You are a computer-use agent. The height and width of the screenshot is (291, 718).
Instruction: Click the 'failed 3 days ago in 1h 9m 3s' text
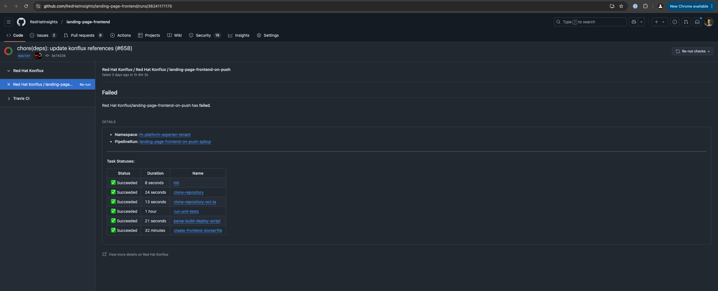(125, 75)
